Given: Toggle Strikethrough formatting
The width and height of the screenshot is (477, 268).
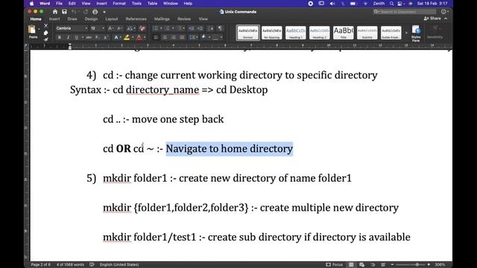Looking at the screenshot, I should coord(89,37).
